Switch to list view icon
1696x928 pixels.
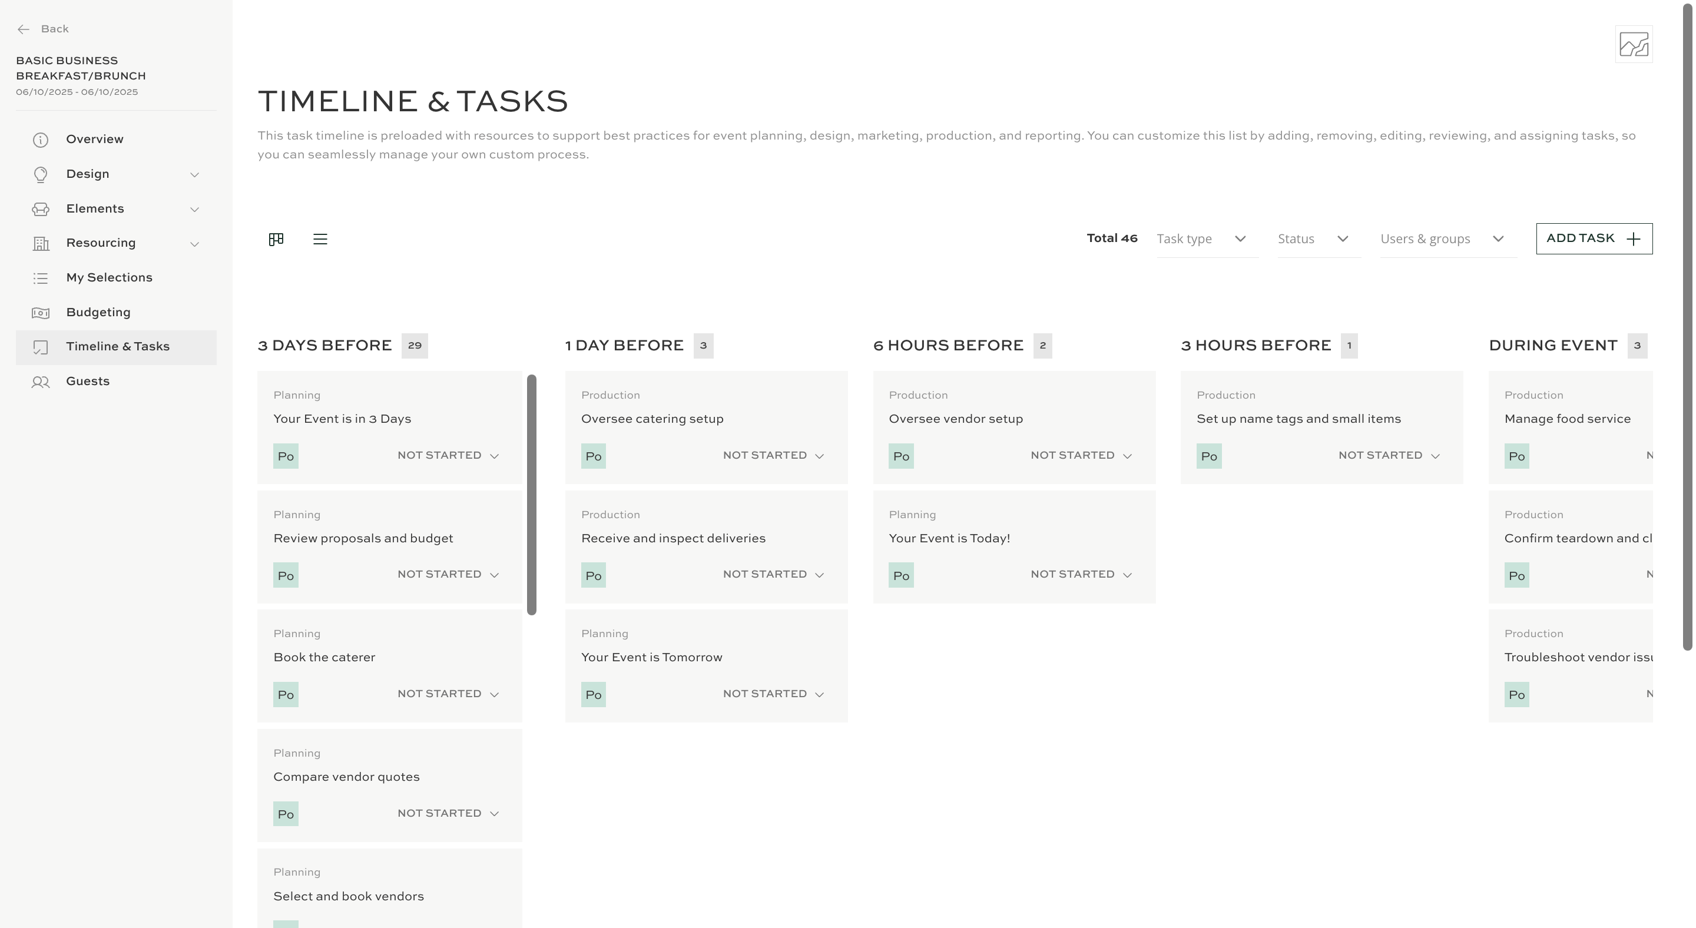[320, 239]
